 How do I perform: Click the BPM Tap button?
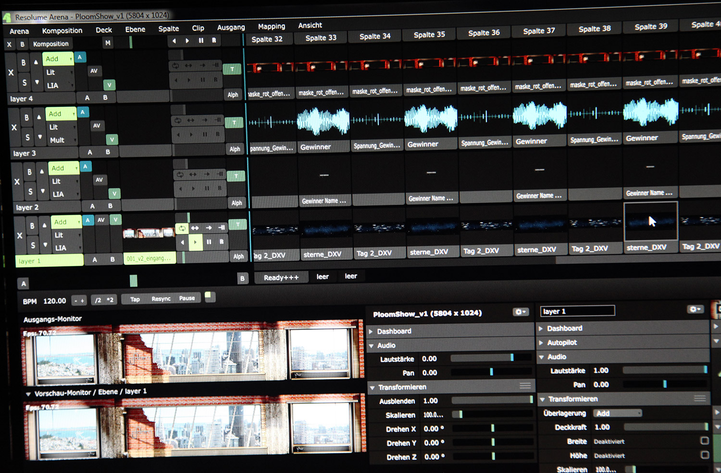coord(135,300)
